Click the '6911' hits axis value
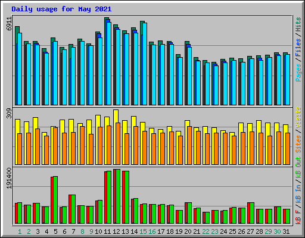 [x=10, y=24]
